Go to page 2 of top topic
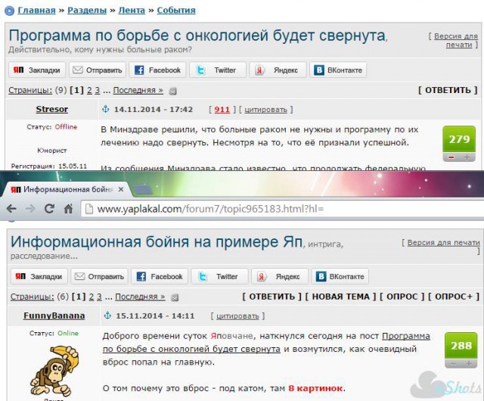 pyautogui.click(x=89, y=90)
